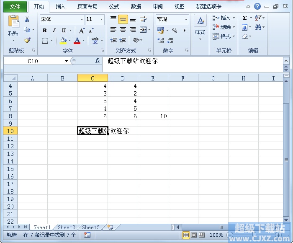293x243 pixels.
Task: Click cell E8 containing 10
Action: (x=153, y=116)
